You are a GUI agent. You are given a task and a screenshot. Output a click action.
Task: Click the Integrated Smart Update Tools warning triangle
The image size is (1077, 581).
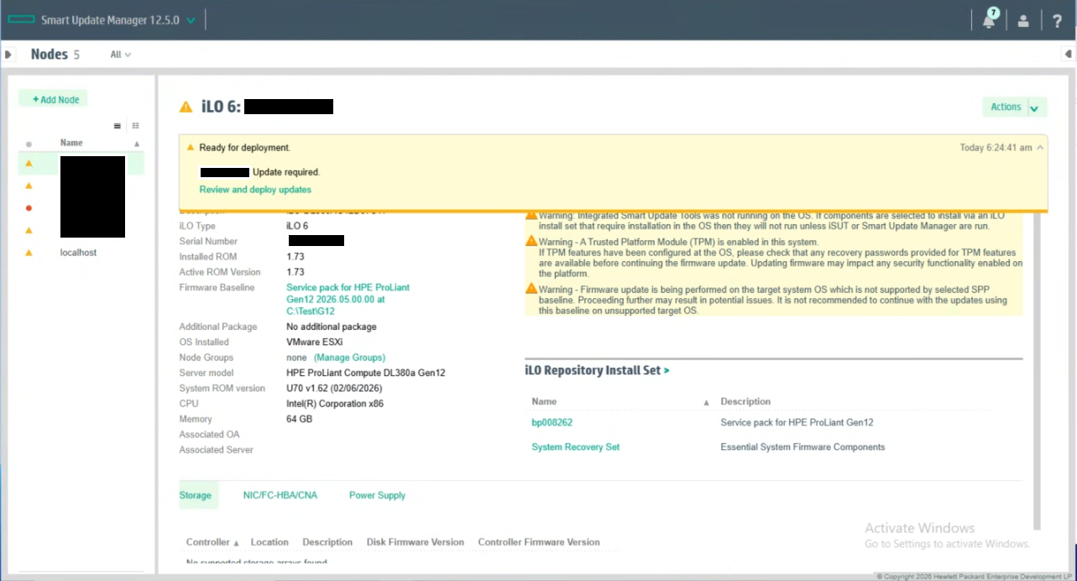[x=531, y=215]
